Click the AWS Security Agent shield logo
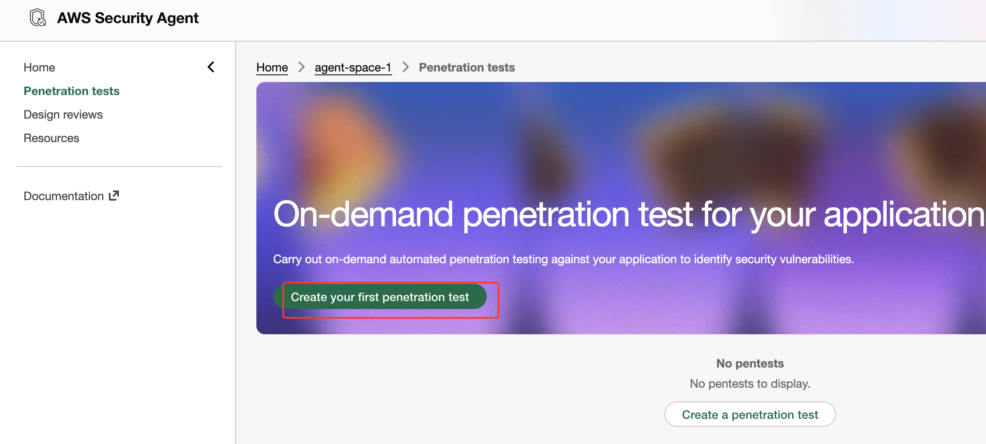986x444 pixels. tap(38, 18)
